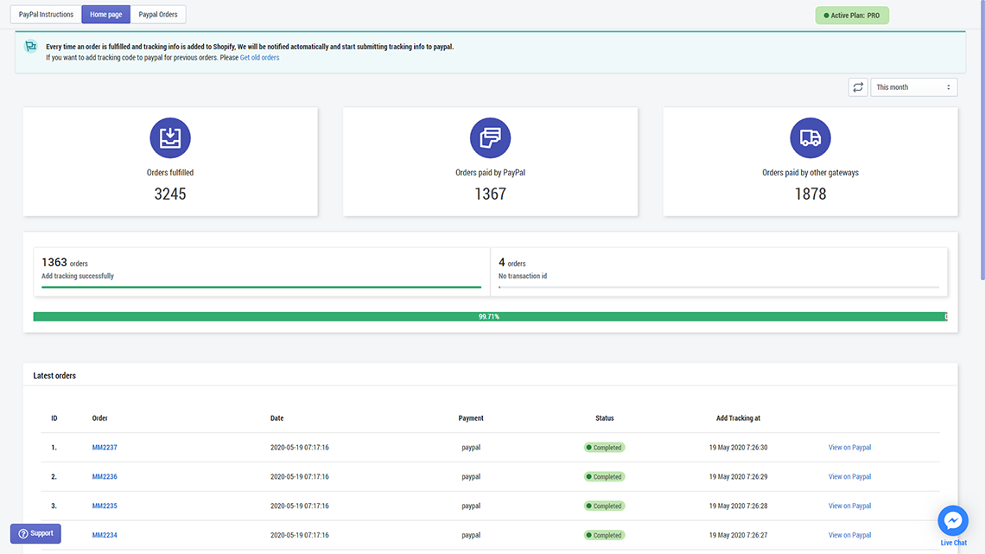Click the Live Chat label
The height and width of the screenshot is (554, 985).
click(953, 543)
